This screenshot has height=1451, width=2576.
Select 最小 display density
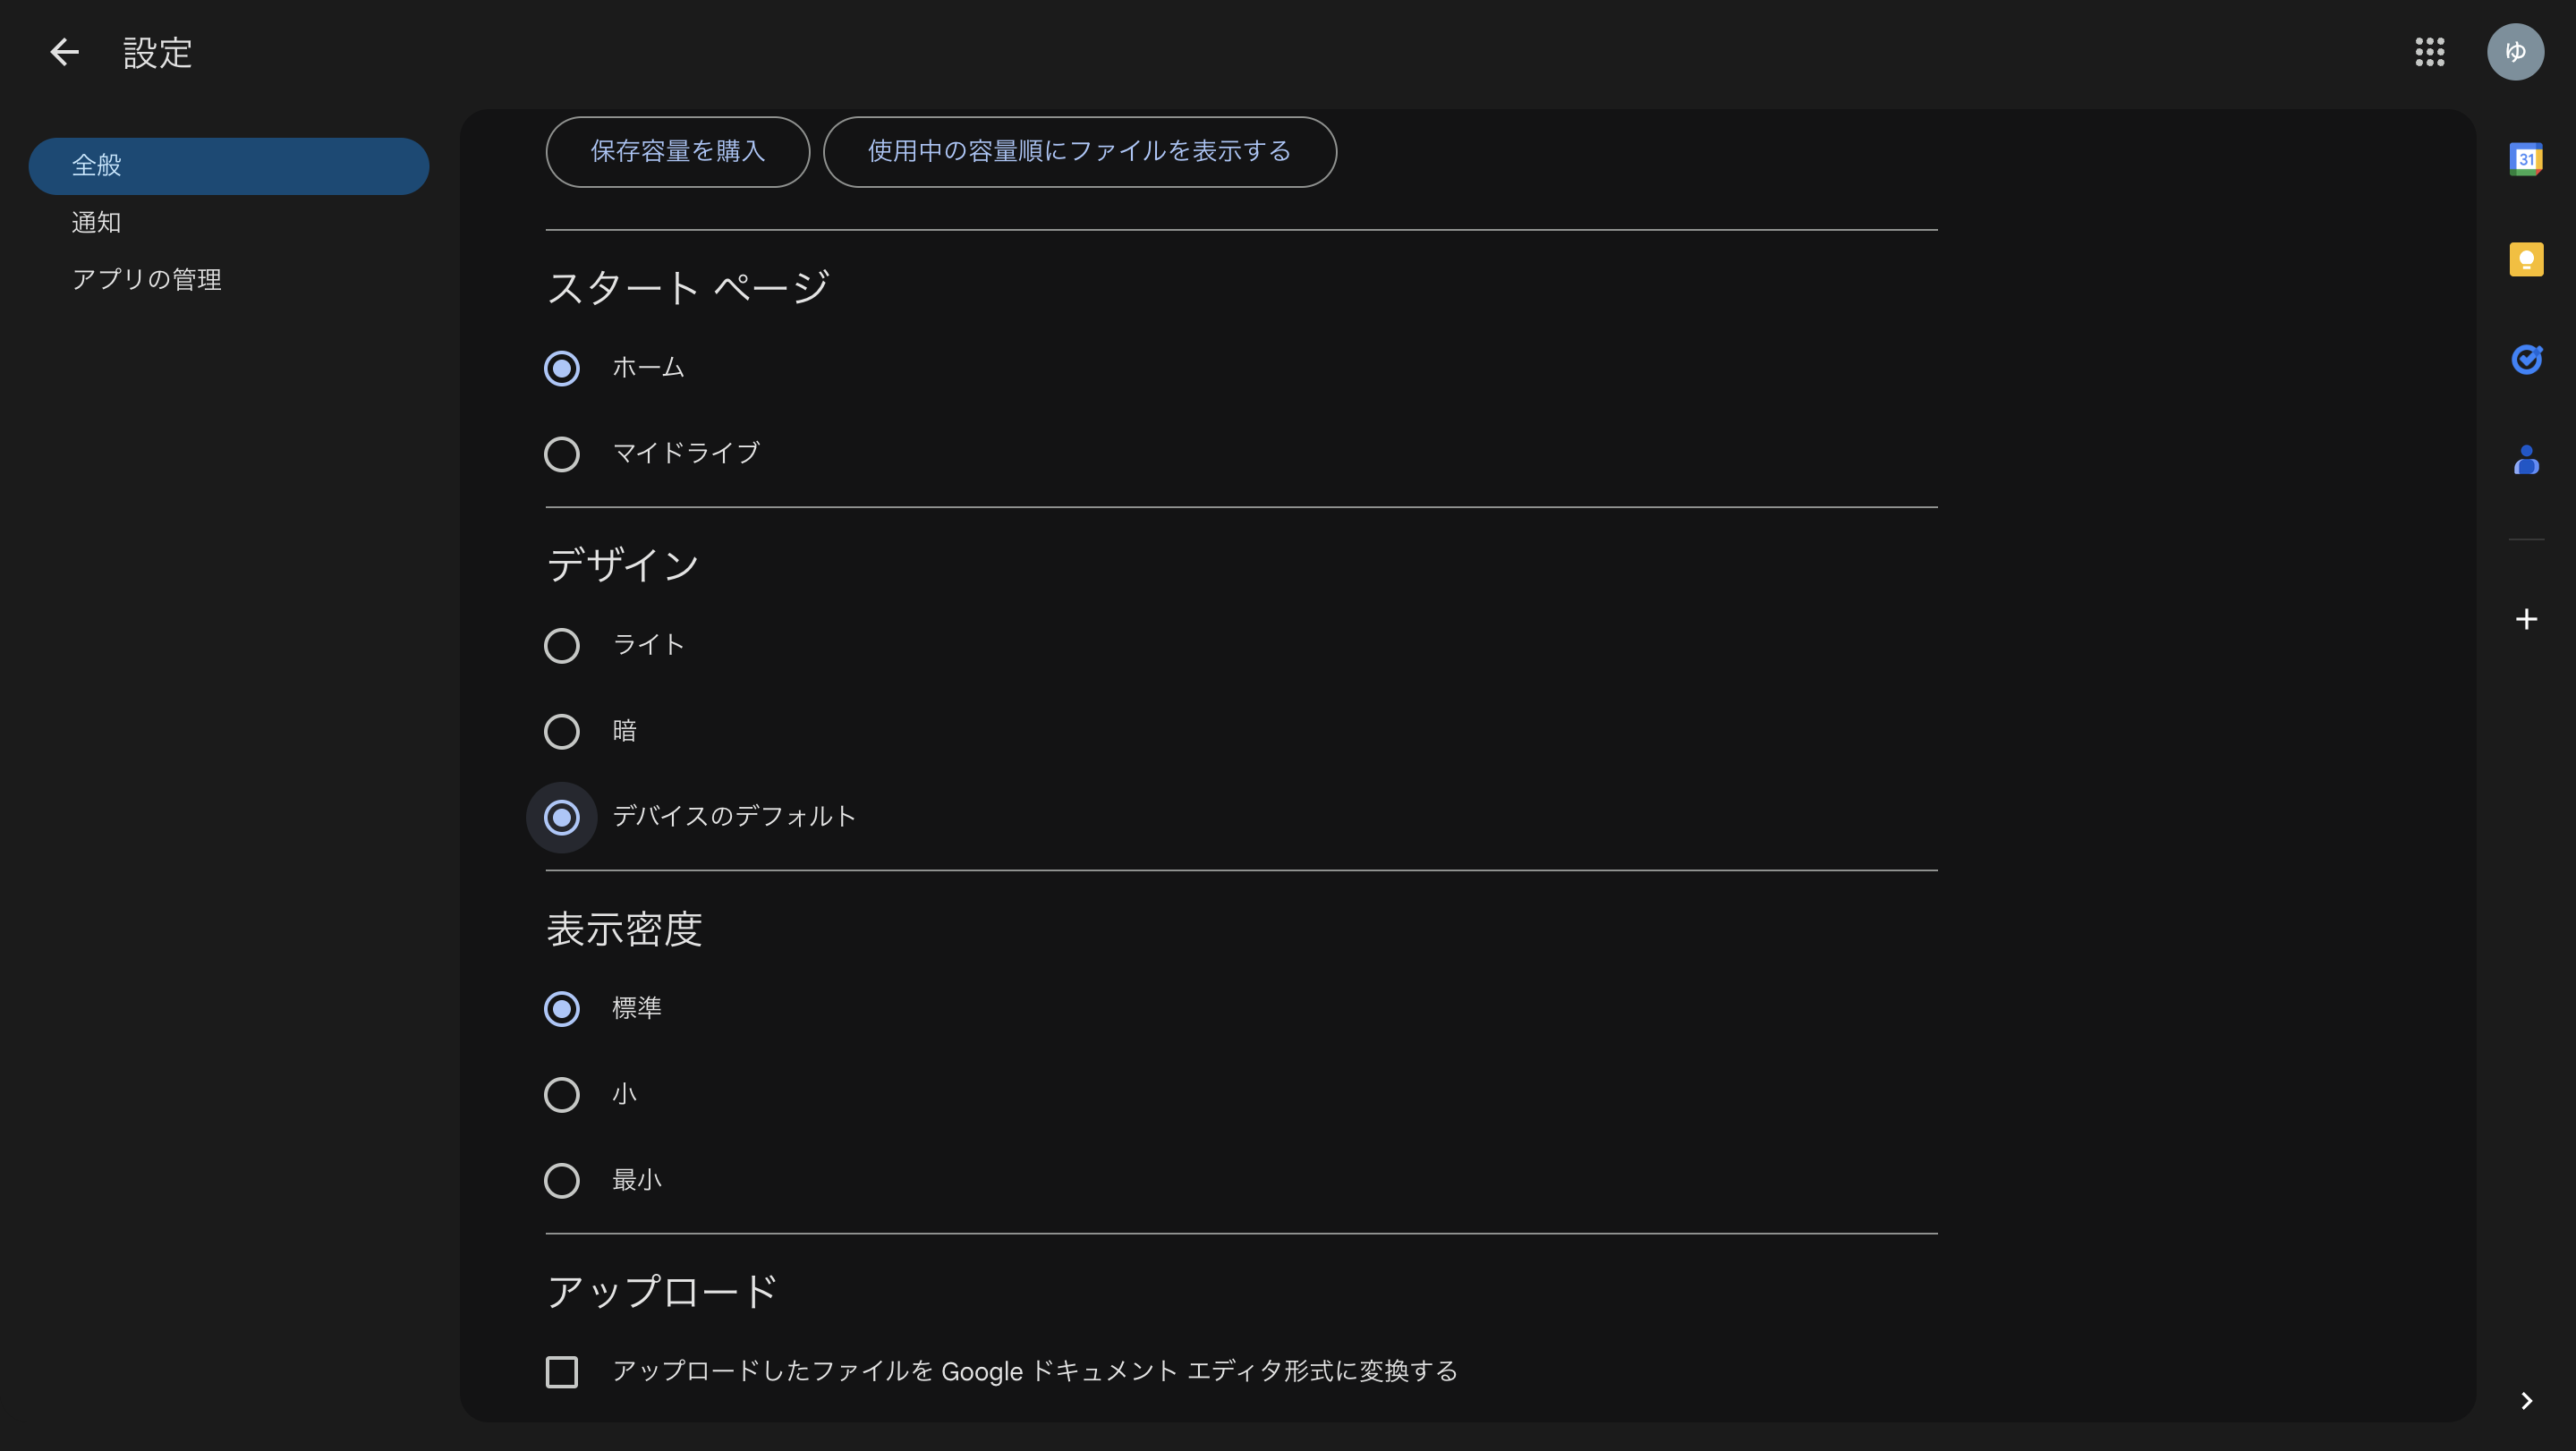point(562,1181)
